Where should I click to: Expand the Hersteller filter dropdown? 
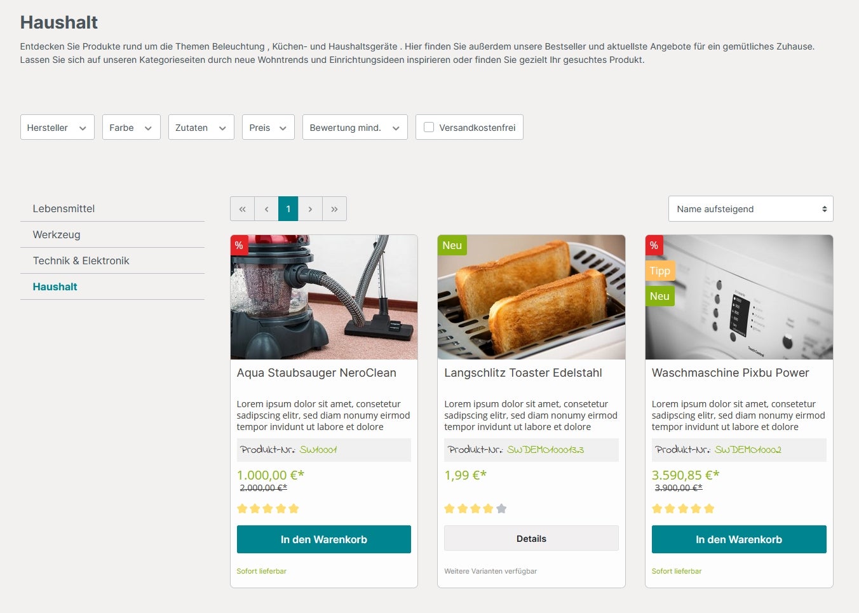tap(57, 128)
